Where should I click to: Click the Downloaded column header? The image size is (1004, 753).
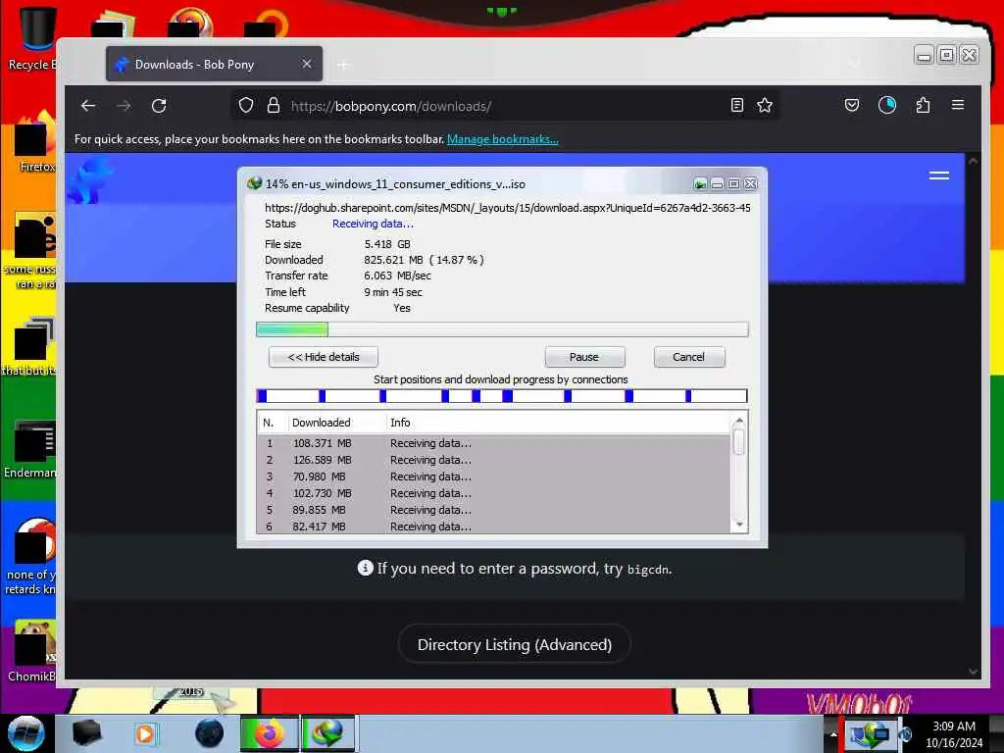click(336, 423)
